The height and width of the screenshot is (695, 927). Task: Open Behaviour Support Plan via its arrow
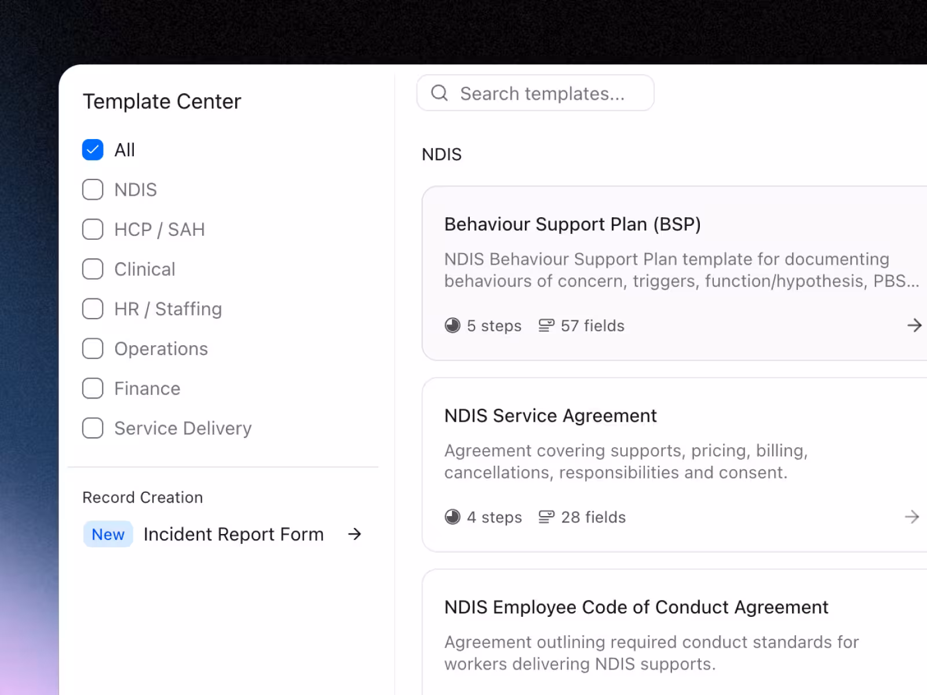click(x=914, y=325)
